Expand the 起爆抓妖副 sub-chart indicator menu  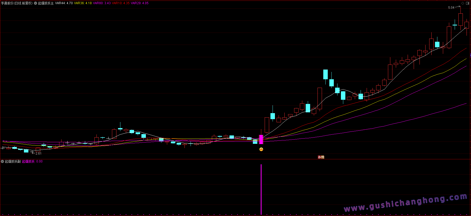pyautogui.click(x=2, y=161)
